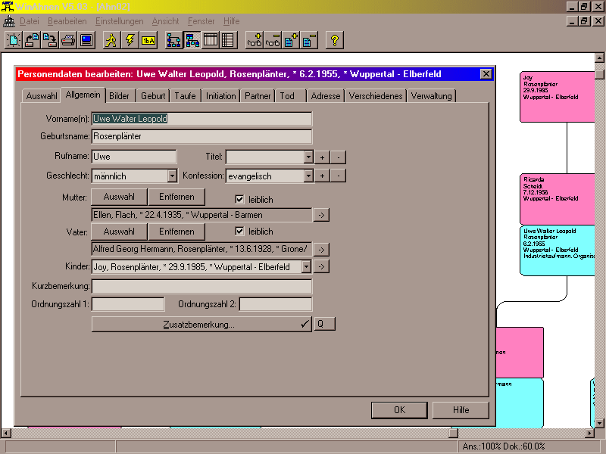Toggle the leiblich checkbox for Mutter

[x=240, y=199]
